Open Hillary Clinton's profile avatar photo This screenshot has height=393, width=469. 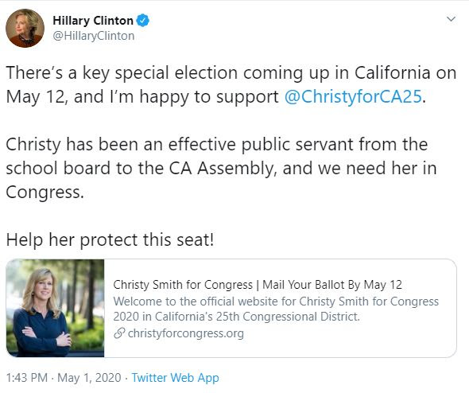pyautogui.click(x=25, y=28)
